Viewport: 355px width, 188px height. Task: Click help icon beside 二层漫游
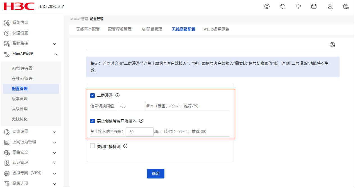pos(117,95)
